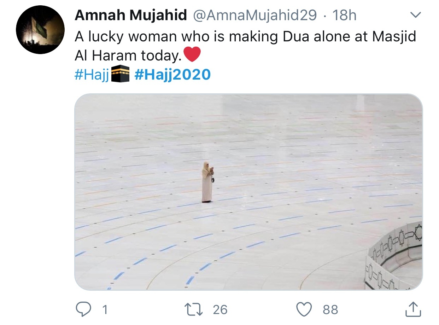
Task: Click the tweet text about making Dua
Action: click(245, 46)
